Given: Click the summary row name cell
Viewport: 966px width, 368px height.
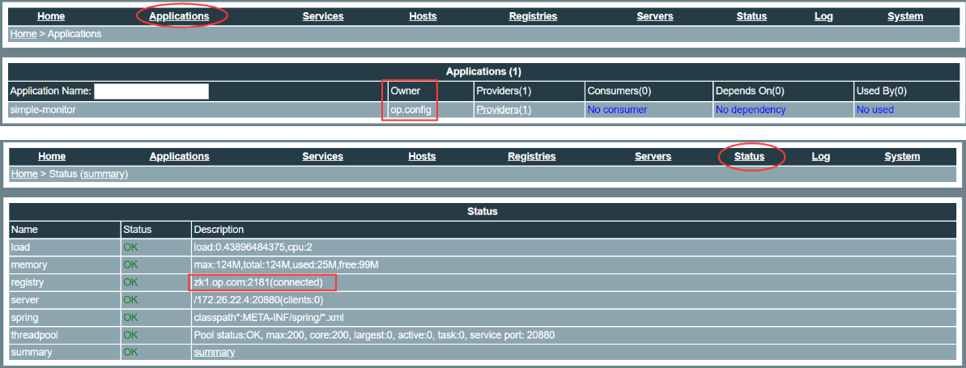Looking at the screenshot, I should point(65,352).
